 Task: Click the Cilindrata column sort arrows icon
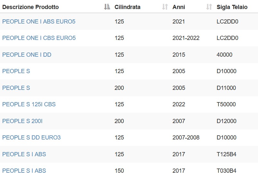click(x=165, y=7)
